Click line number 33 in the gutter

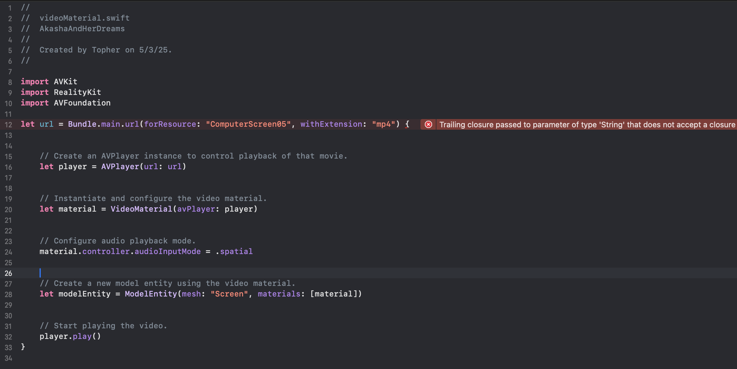click(x=8, y=347)
